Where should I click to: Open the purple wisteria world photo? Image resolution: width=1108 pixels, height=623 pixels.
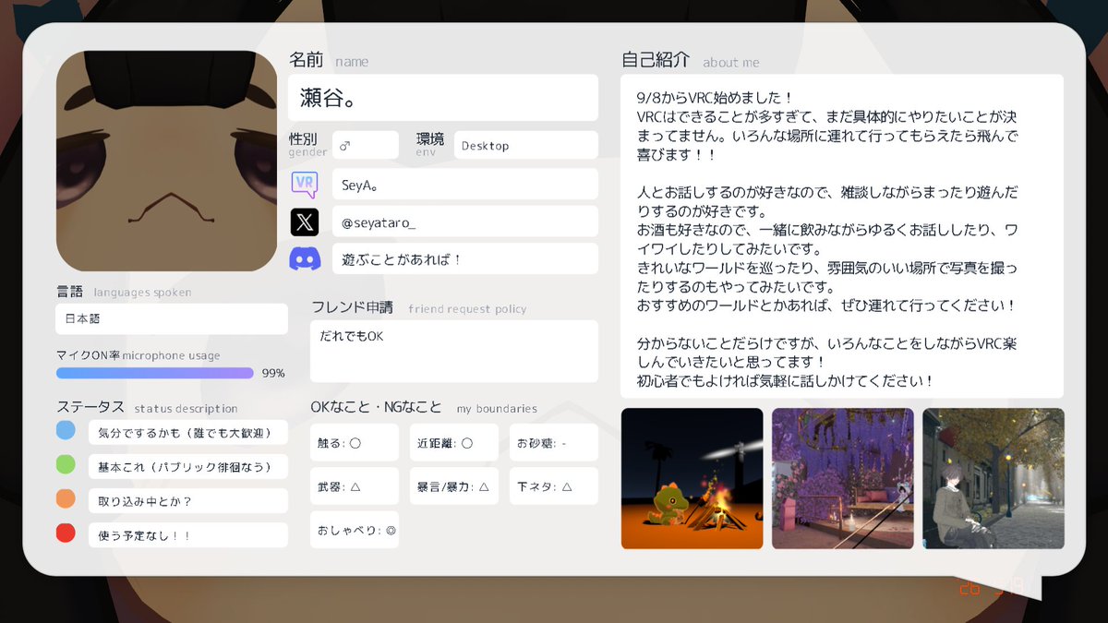tap(843, 478)
